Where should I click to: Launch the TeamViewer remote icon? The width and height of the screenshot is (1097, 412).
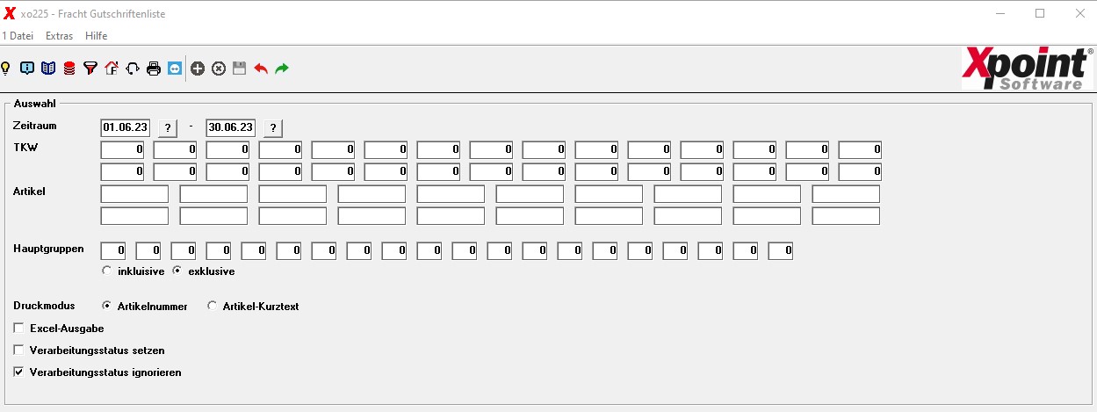(x=175, y=69)
